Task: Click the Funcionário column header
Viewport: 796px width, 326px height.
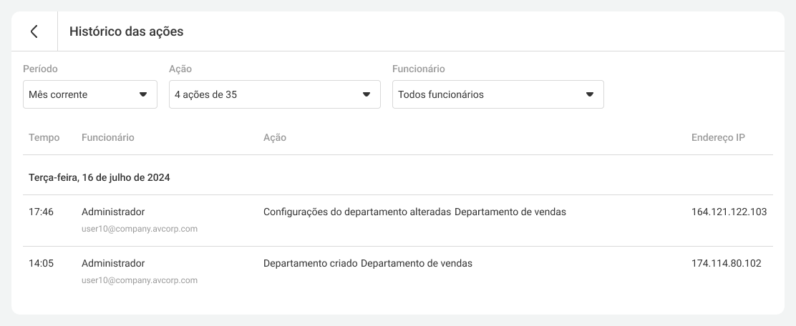Action: [x=108, y=137]
